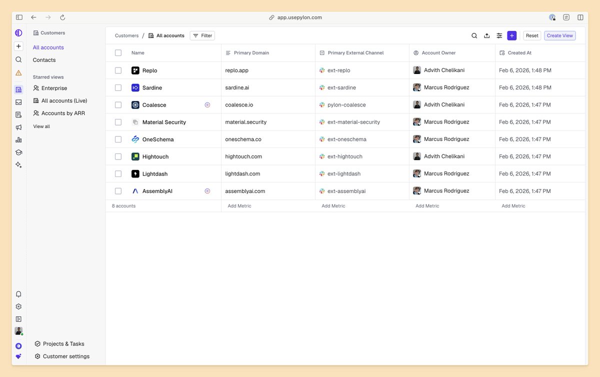
Task: Click the Customers breadcrumb link
Action: (126, 35)
